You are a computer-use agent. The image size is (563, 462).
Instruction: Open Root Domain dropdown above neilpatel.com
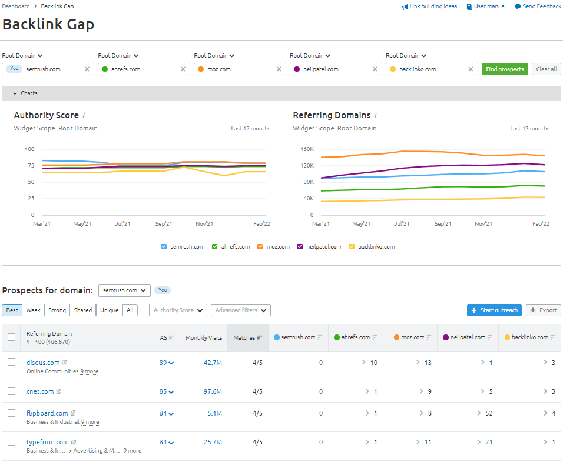(x=310, y=56)
